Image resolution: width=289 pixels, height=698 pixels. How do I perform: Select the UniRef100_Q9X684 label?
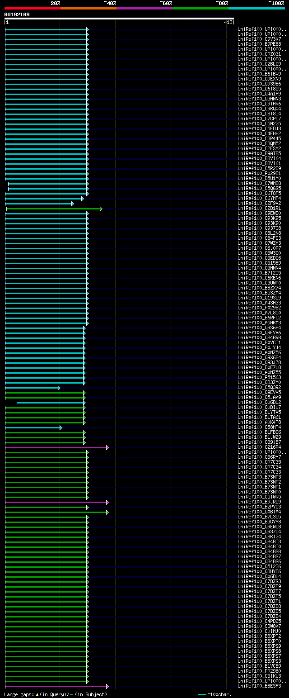259,358
